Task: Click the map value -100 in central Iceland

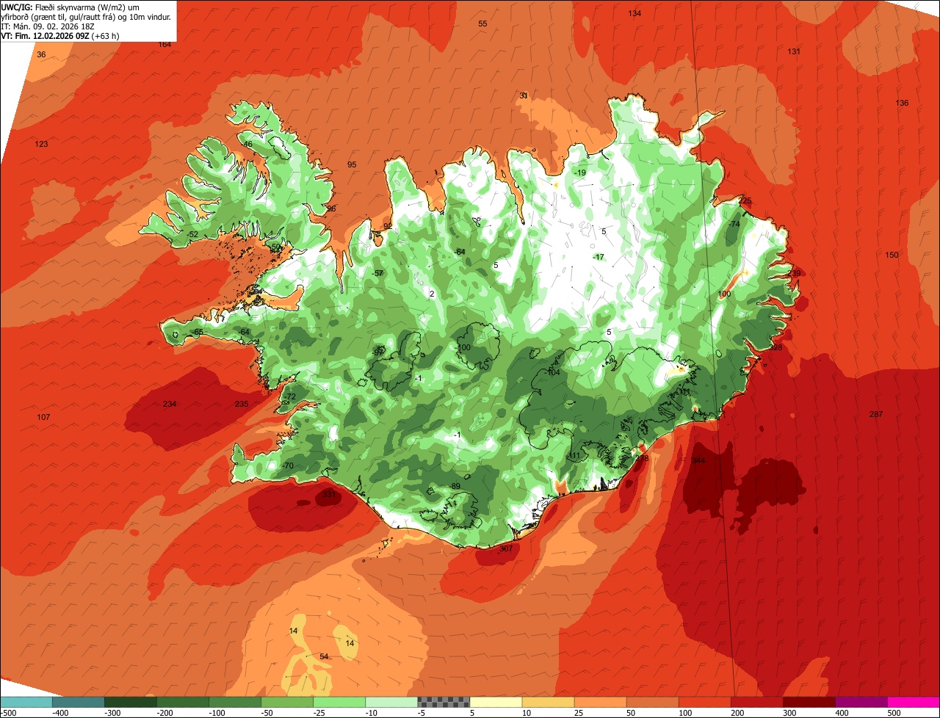Action: (463, 348)
